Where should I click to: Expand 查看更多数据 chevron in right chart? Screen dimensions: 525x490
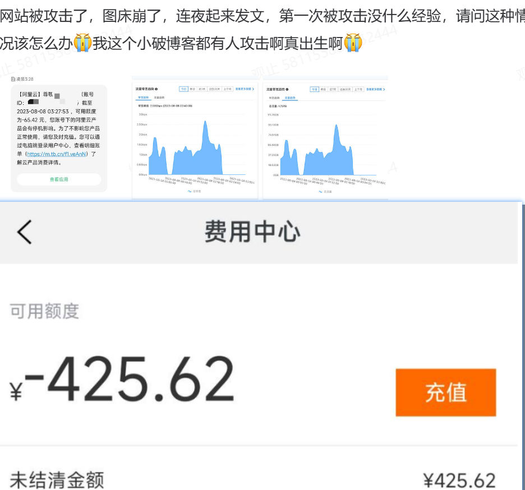[384, 89]
